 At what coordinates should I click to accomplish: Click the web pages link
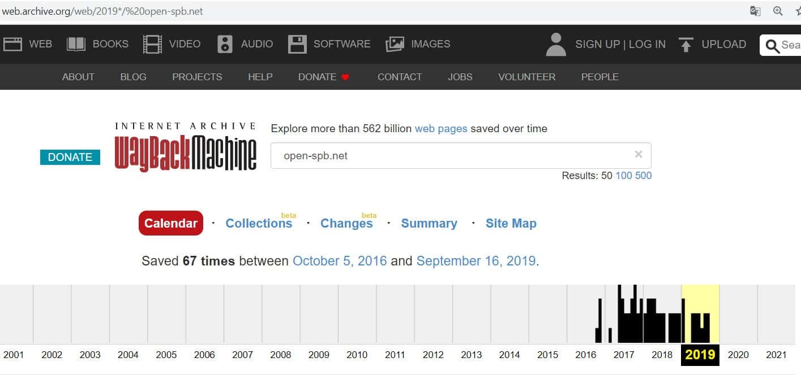tap(441, 129)
